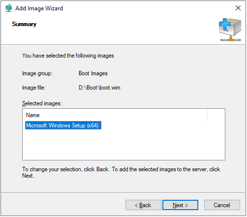This screenshot has width=247, height=217.
Task: Click the Boot Images group value
Action: pos(93,73)
